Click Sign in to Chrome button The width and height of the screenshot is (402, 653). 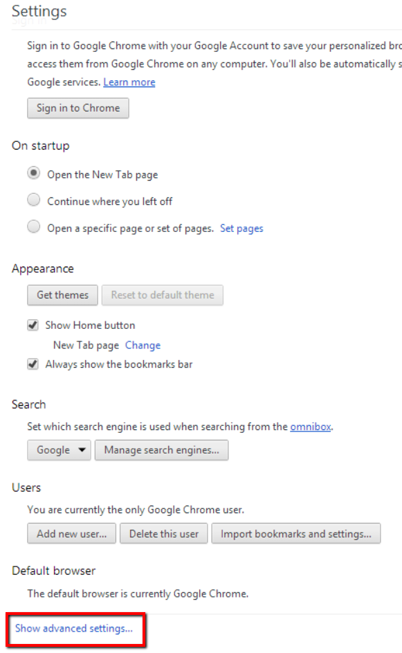tap(78, 108)
